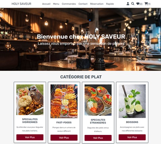The image size is (161, 144).
Task: Open the user account icon
Action: [128, 4]
